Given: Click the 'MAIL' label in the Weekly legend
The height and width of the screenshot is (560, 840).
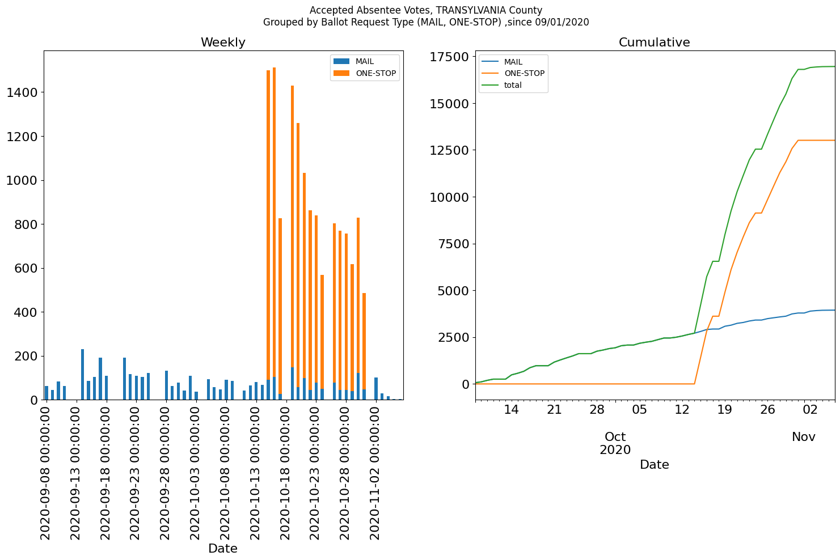Looking at the screenshot, I should pos(365,62).
